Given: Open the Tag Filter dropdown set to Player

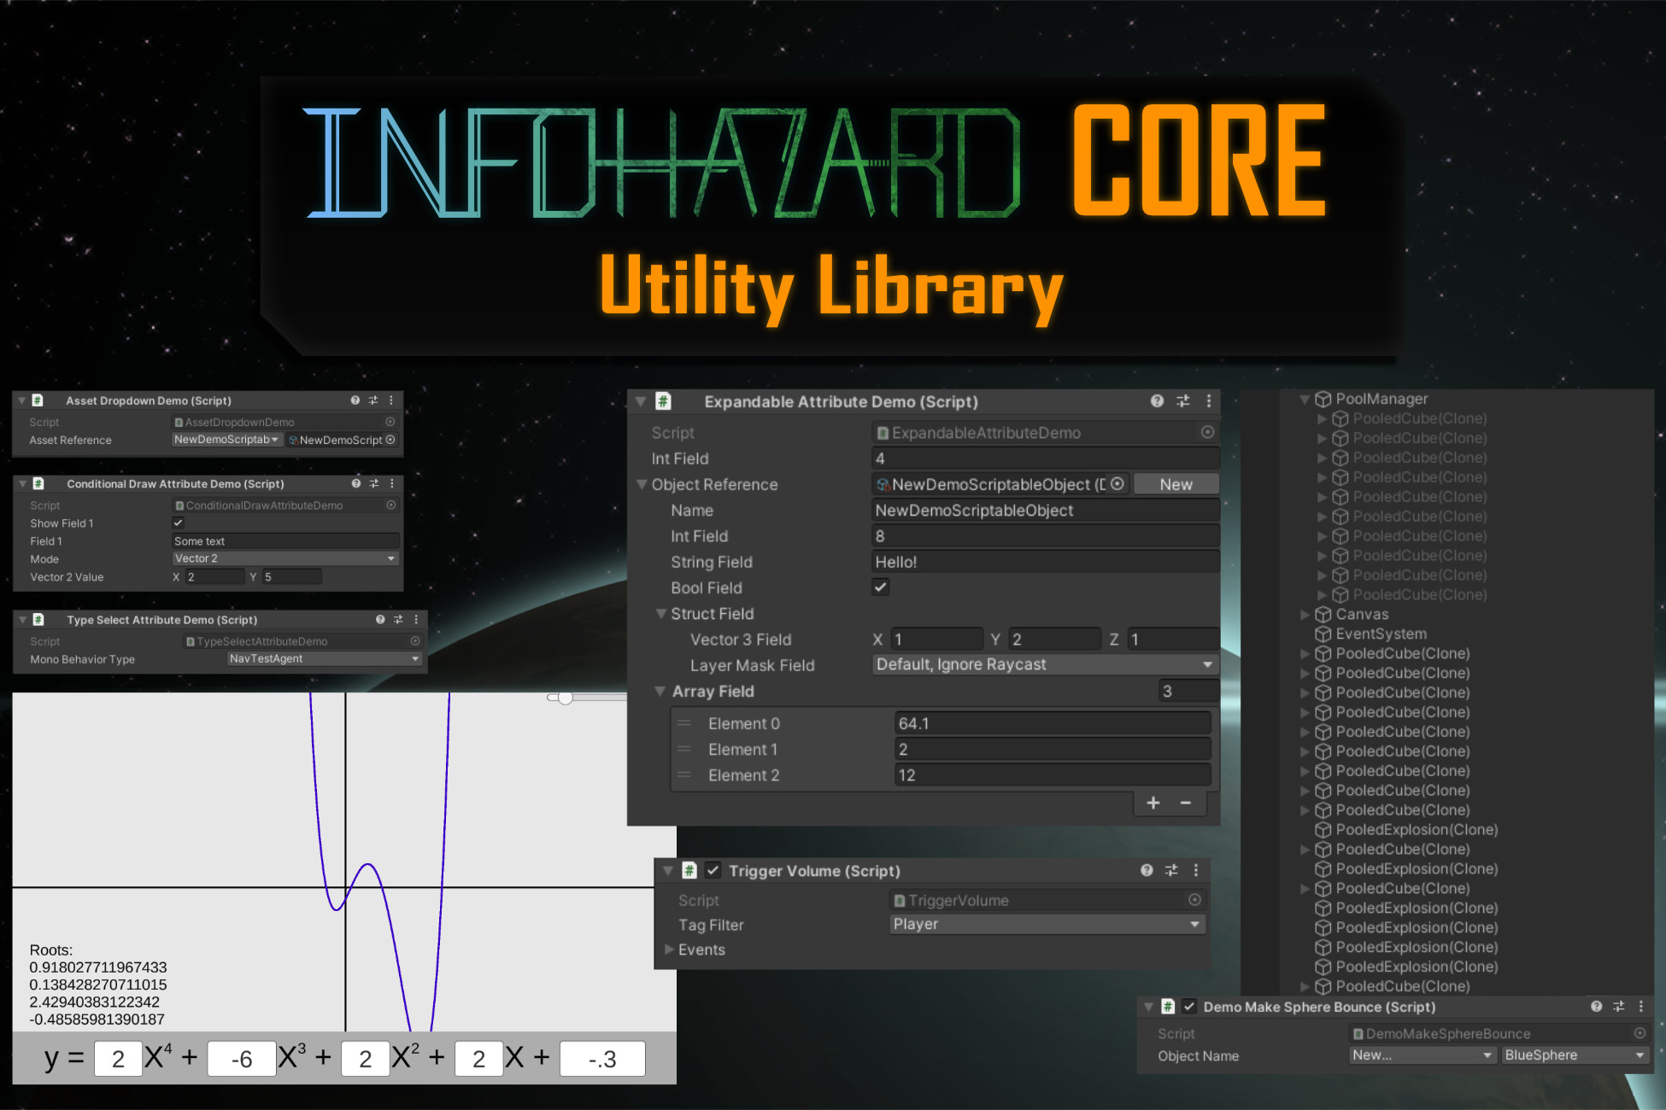Looking at the screenshot, I should click(x=1046, y=924).
